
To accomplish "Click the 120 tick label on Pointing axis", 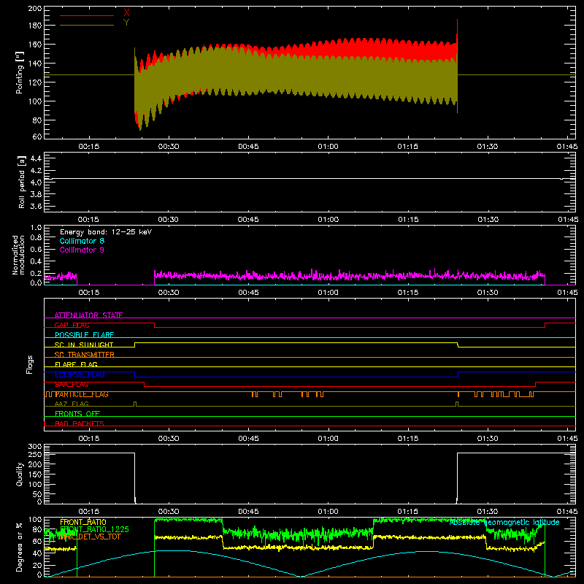I will pyautogui.click(x=34, y=82).
